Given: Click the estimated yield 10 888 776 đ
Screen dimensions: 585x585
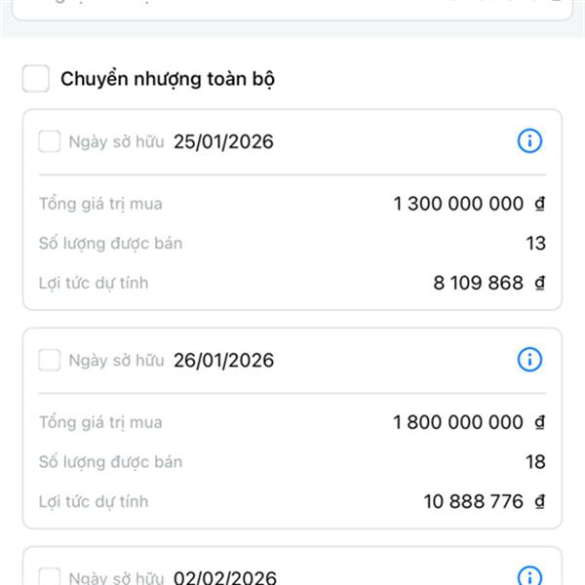Looking at the screenshot, I should 484,502.
